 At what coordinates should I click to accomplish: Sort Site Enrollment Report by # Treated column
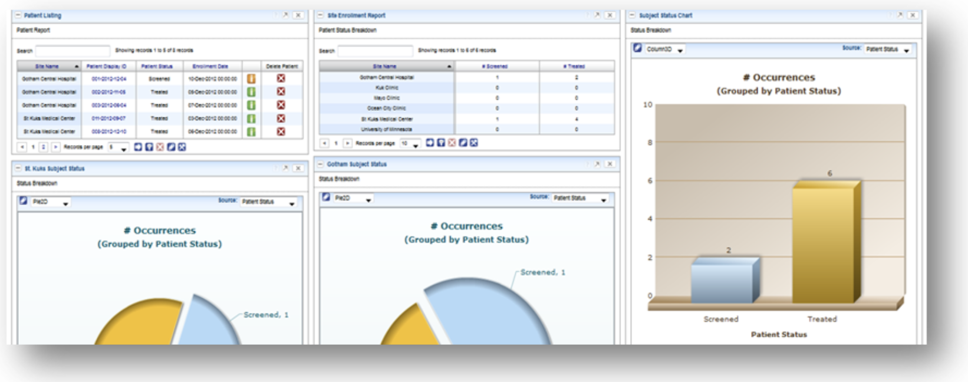pos(576,66)
